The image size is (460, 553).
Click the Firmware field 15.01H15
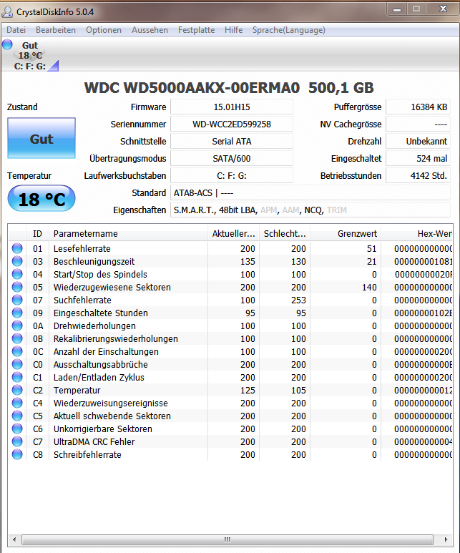point(232,107)
